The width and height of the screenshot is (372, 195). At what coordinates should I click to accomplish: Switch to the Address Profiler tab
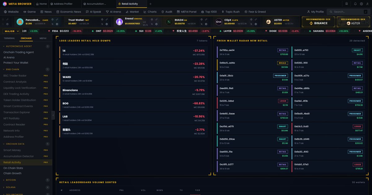[65, 4]
